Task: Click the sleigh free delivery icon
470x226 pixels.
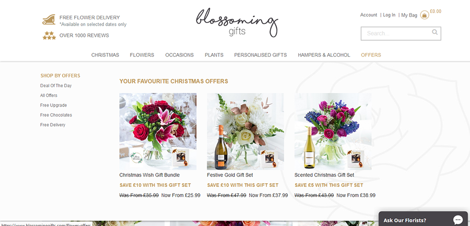Action: pyautogui.click(x=49, y=19)
